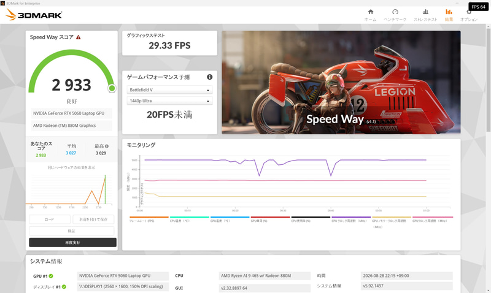
Task: Click the 2 933 score number
Action: pyautogui.click(x=71, y=85)
